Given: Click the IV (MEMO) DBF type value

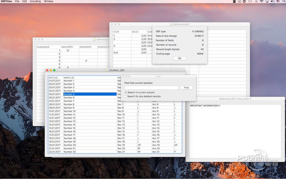Looking at the screenshot, I should (197, 31).
